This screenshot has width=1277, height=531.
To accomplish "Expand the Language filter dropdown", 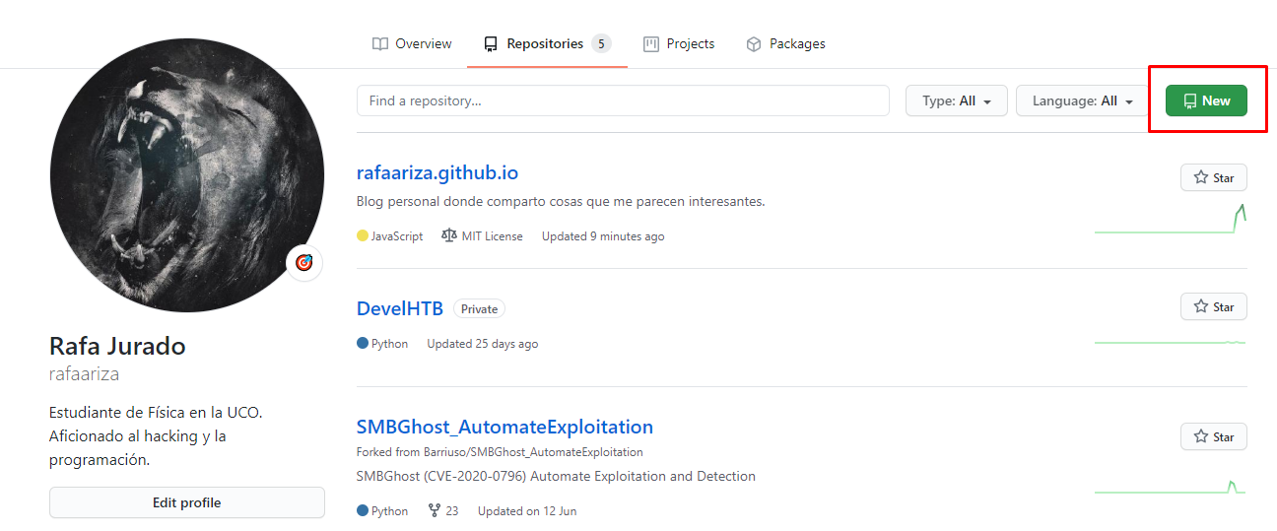I will pyautogui.click(x=1081, y=100).
